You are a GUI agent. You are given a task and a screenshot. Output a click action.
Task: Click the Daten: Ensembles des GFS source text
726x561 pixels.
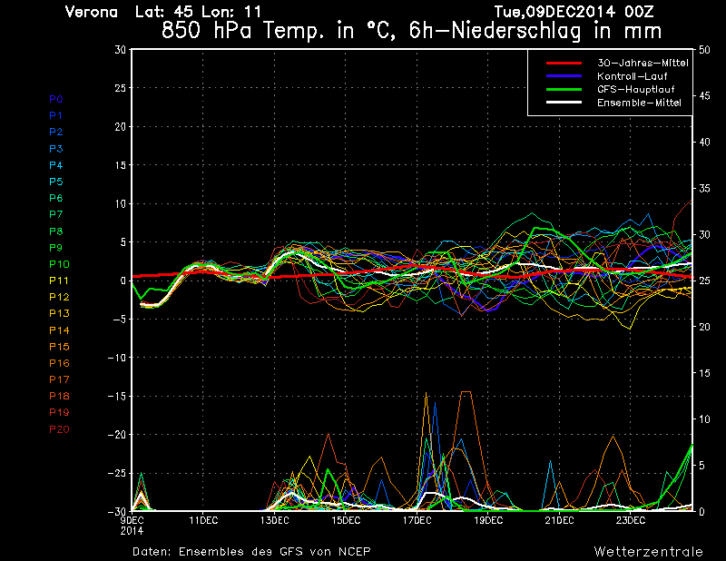[x=251, y=552]
